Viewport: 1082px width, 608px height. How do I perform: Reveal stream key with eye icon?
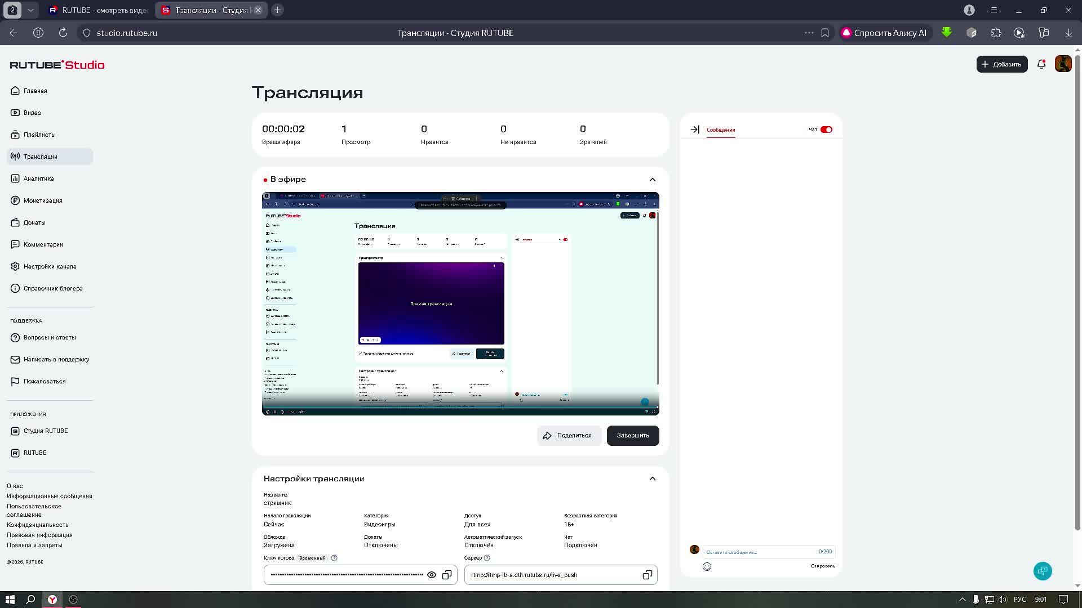click(432, 575)
